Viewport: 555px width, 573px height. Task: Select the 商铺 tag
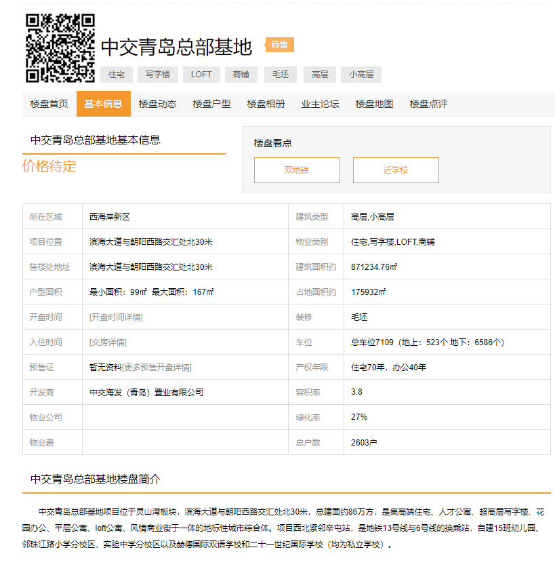click(x=241, y=75)
